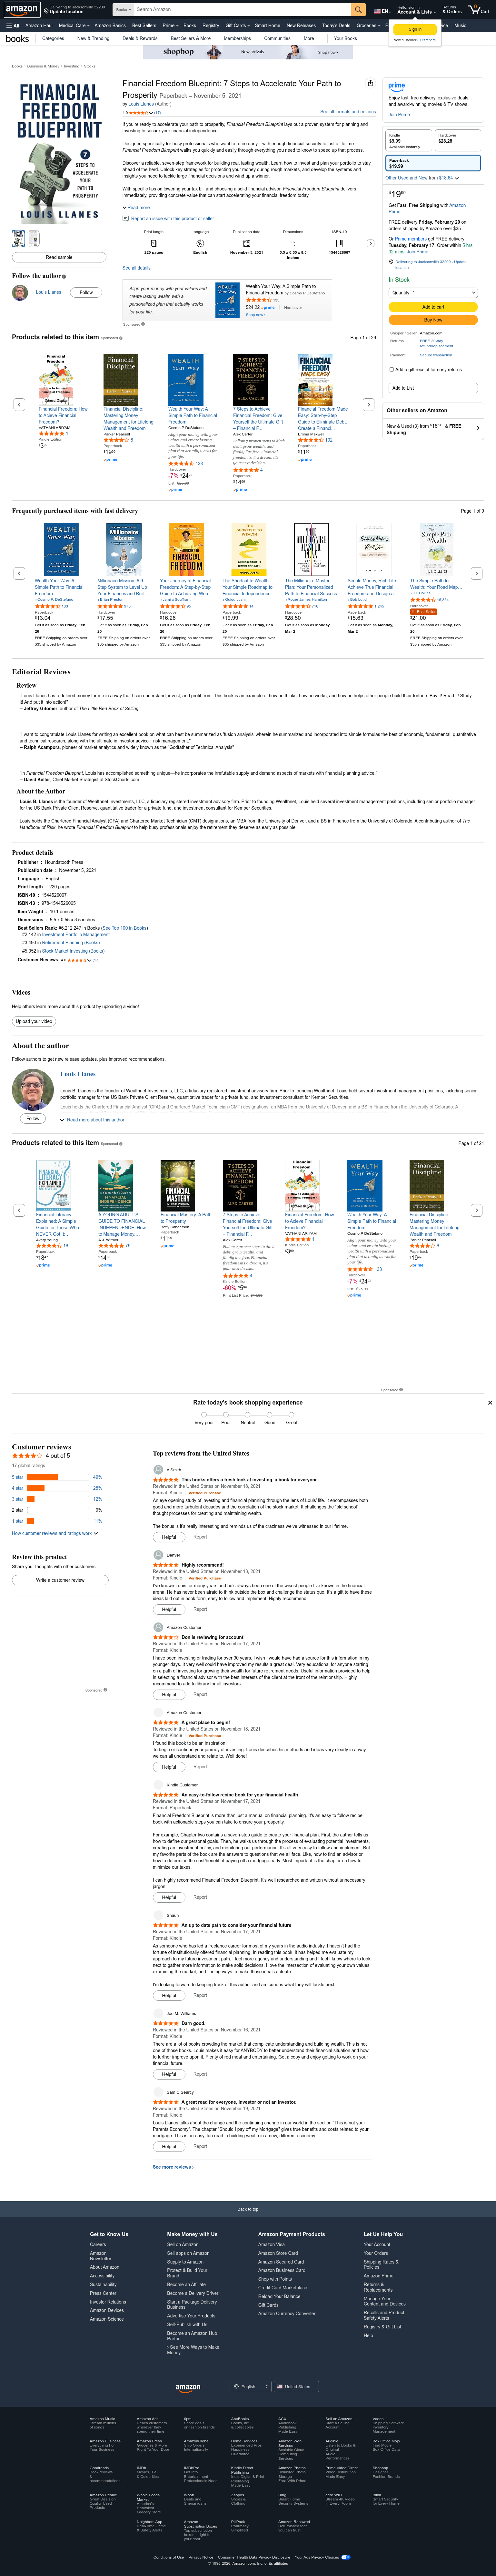
Task: Next page of related products carousel
Action: tap(368, 404)
